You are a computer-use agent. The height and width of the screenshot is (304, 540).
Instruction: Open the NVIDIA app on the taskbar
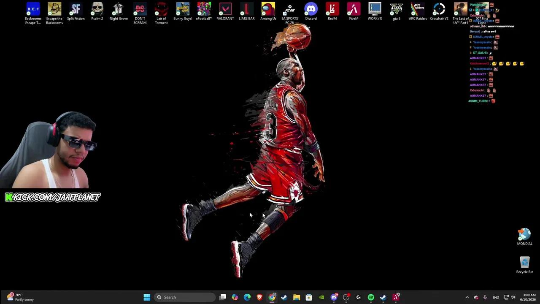click(321, 297)
